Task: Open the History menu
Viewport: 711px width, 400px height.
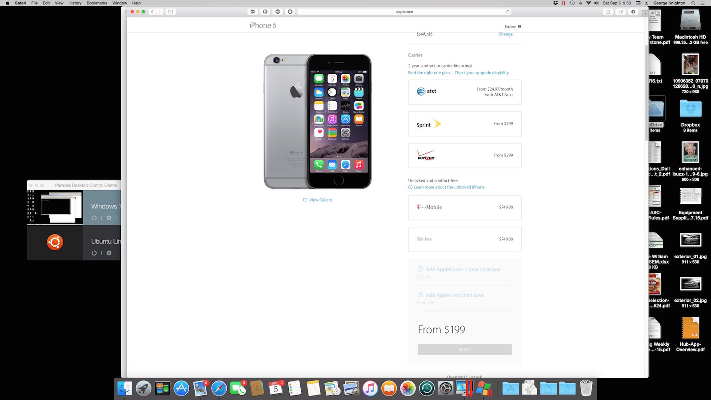Action: click(75, 3)
